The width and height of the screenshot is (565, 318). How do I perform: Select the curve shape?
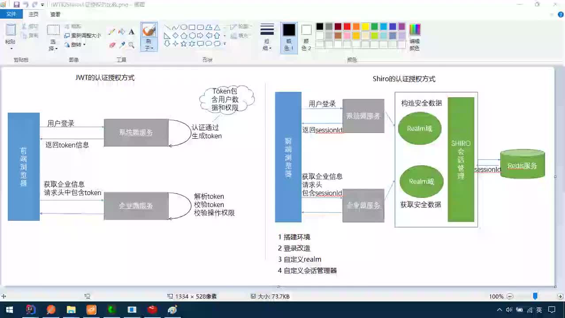(176, 27)
